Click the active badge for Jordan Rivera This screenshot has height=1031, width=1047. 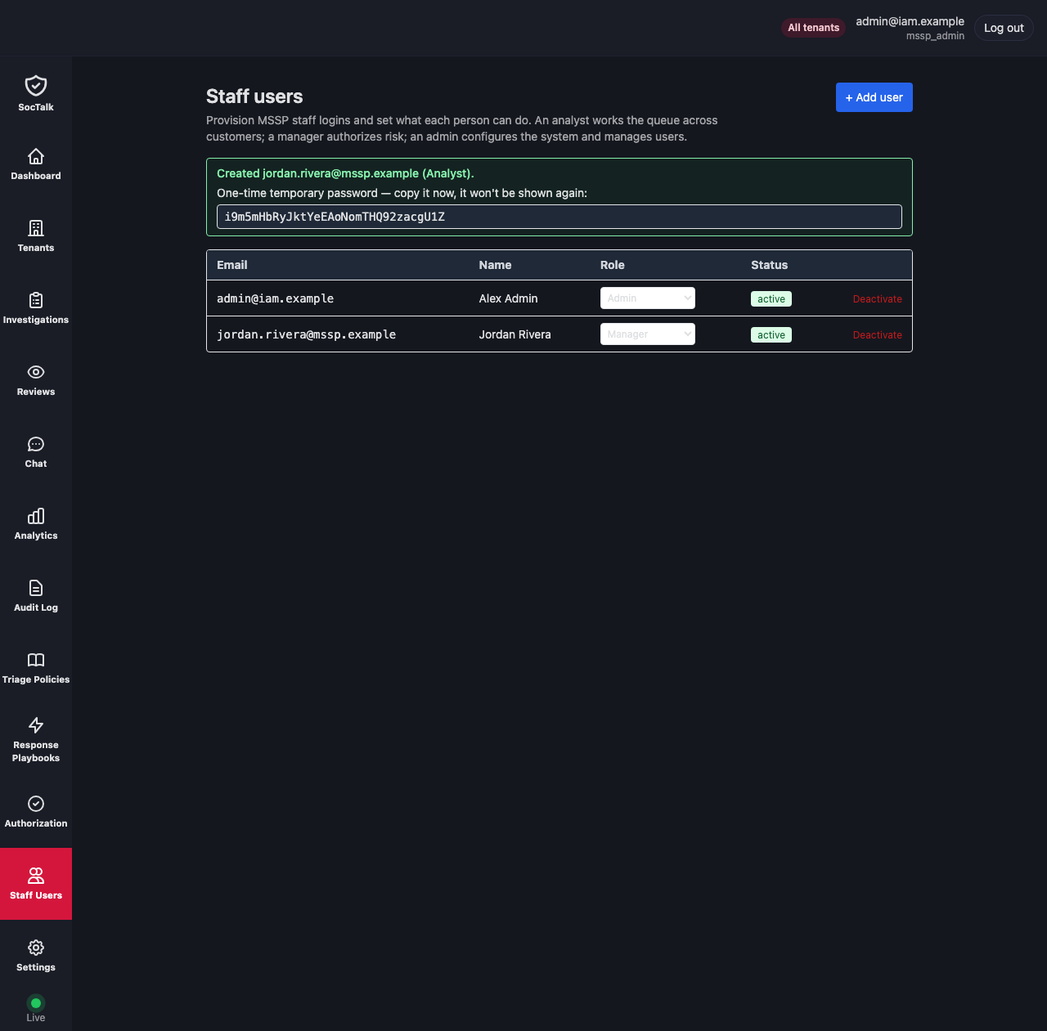(x=771, y=335)
